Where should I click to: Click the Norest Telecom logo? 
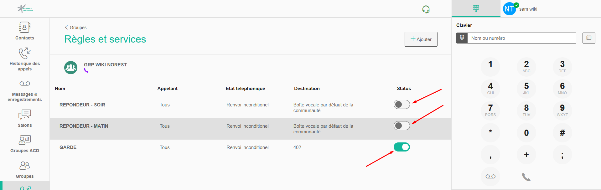coord(25,9)
